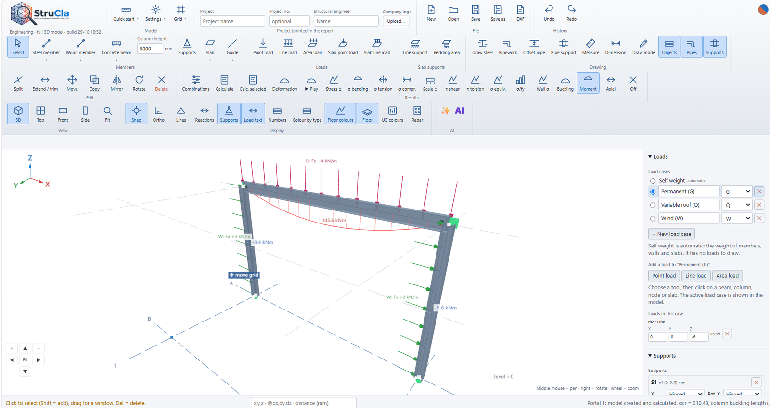
Task: Open the AI assistant
Action: click(453, 111)
